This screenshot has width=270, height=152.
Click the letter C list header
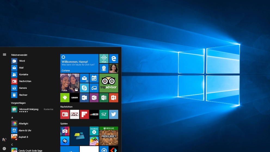point(12,145)
